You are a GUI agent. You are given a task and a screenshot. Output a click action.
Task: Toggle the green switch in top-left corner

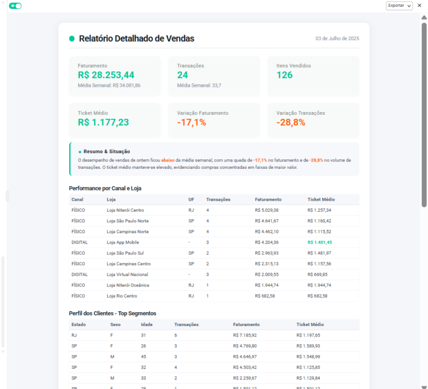[x=16, y=6]
